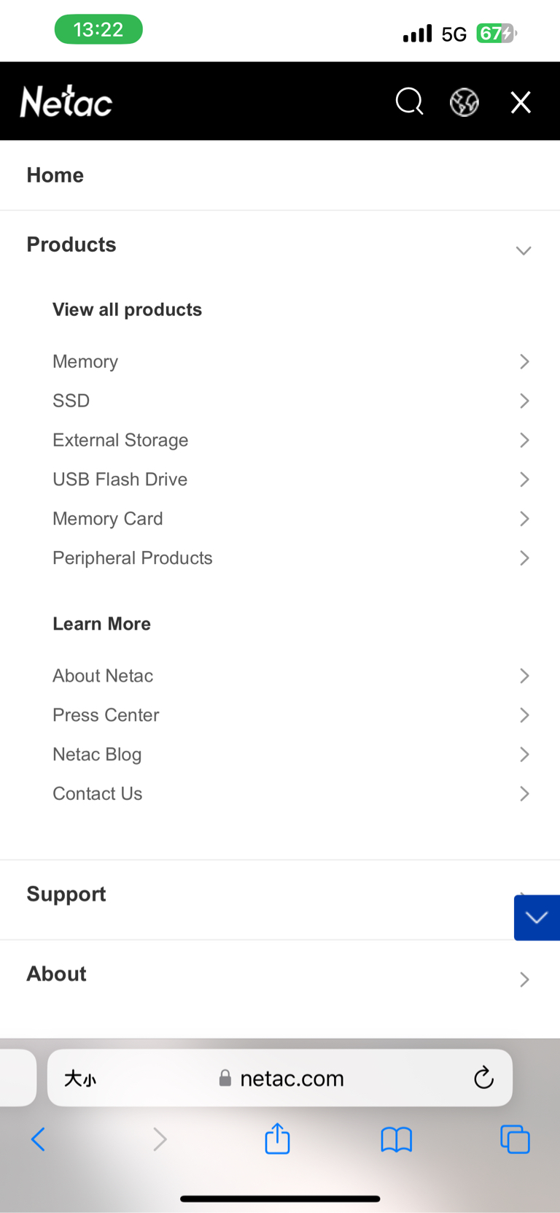Select the Support menu item
The height and width of the screenshot is (1213, 560).
pos(66,894)
